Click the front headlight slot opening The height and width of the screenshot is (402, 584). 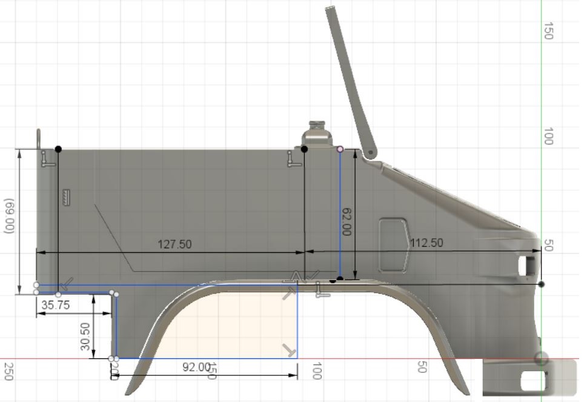(526, 265)
